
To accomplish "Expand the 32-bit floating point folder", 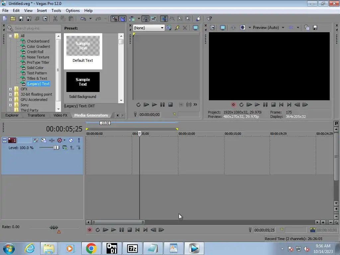I will 10,94.
